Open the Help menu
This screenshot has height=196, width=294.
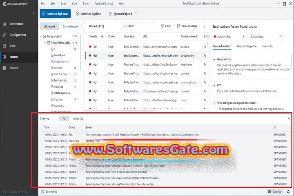point(121,4)
